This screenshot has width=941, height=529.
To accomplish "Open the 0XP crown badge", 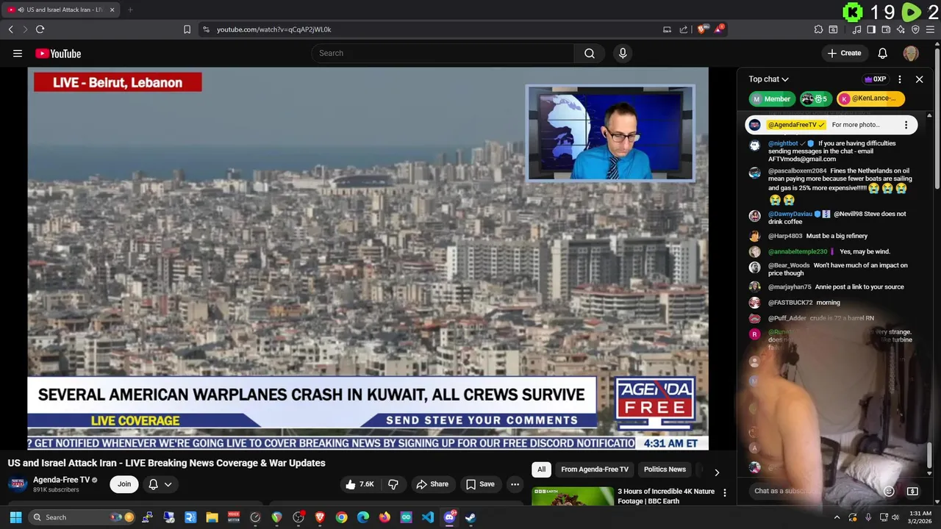I will pos(875,79).
